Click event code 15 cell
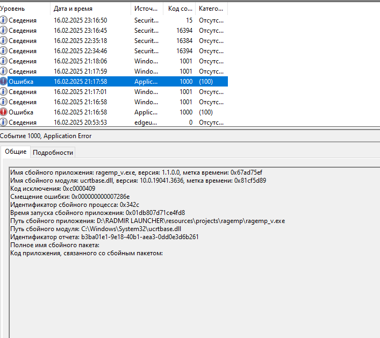Image resolution: width=380 pixels, height=338 pixels. [189, 20]
